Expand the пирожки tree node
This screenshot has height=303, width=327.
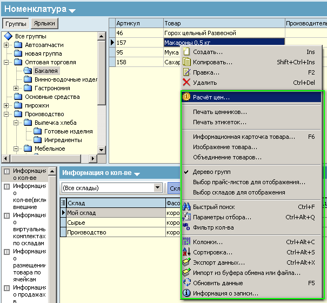click(6, 106)
